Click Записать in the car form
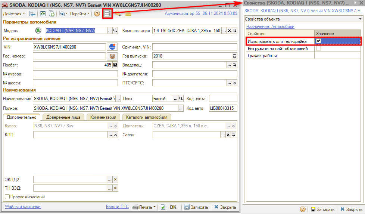The width and height of the screenshot is (365, 214). tap(196, 207)
